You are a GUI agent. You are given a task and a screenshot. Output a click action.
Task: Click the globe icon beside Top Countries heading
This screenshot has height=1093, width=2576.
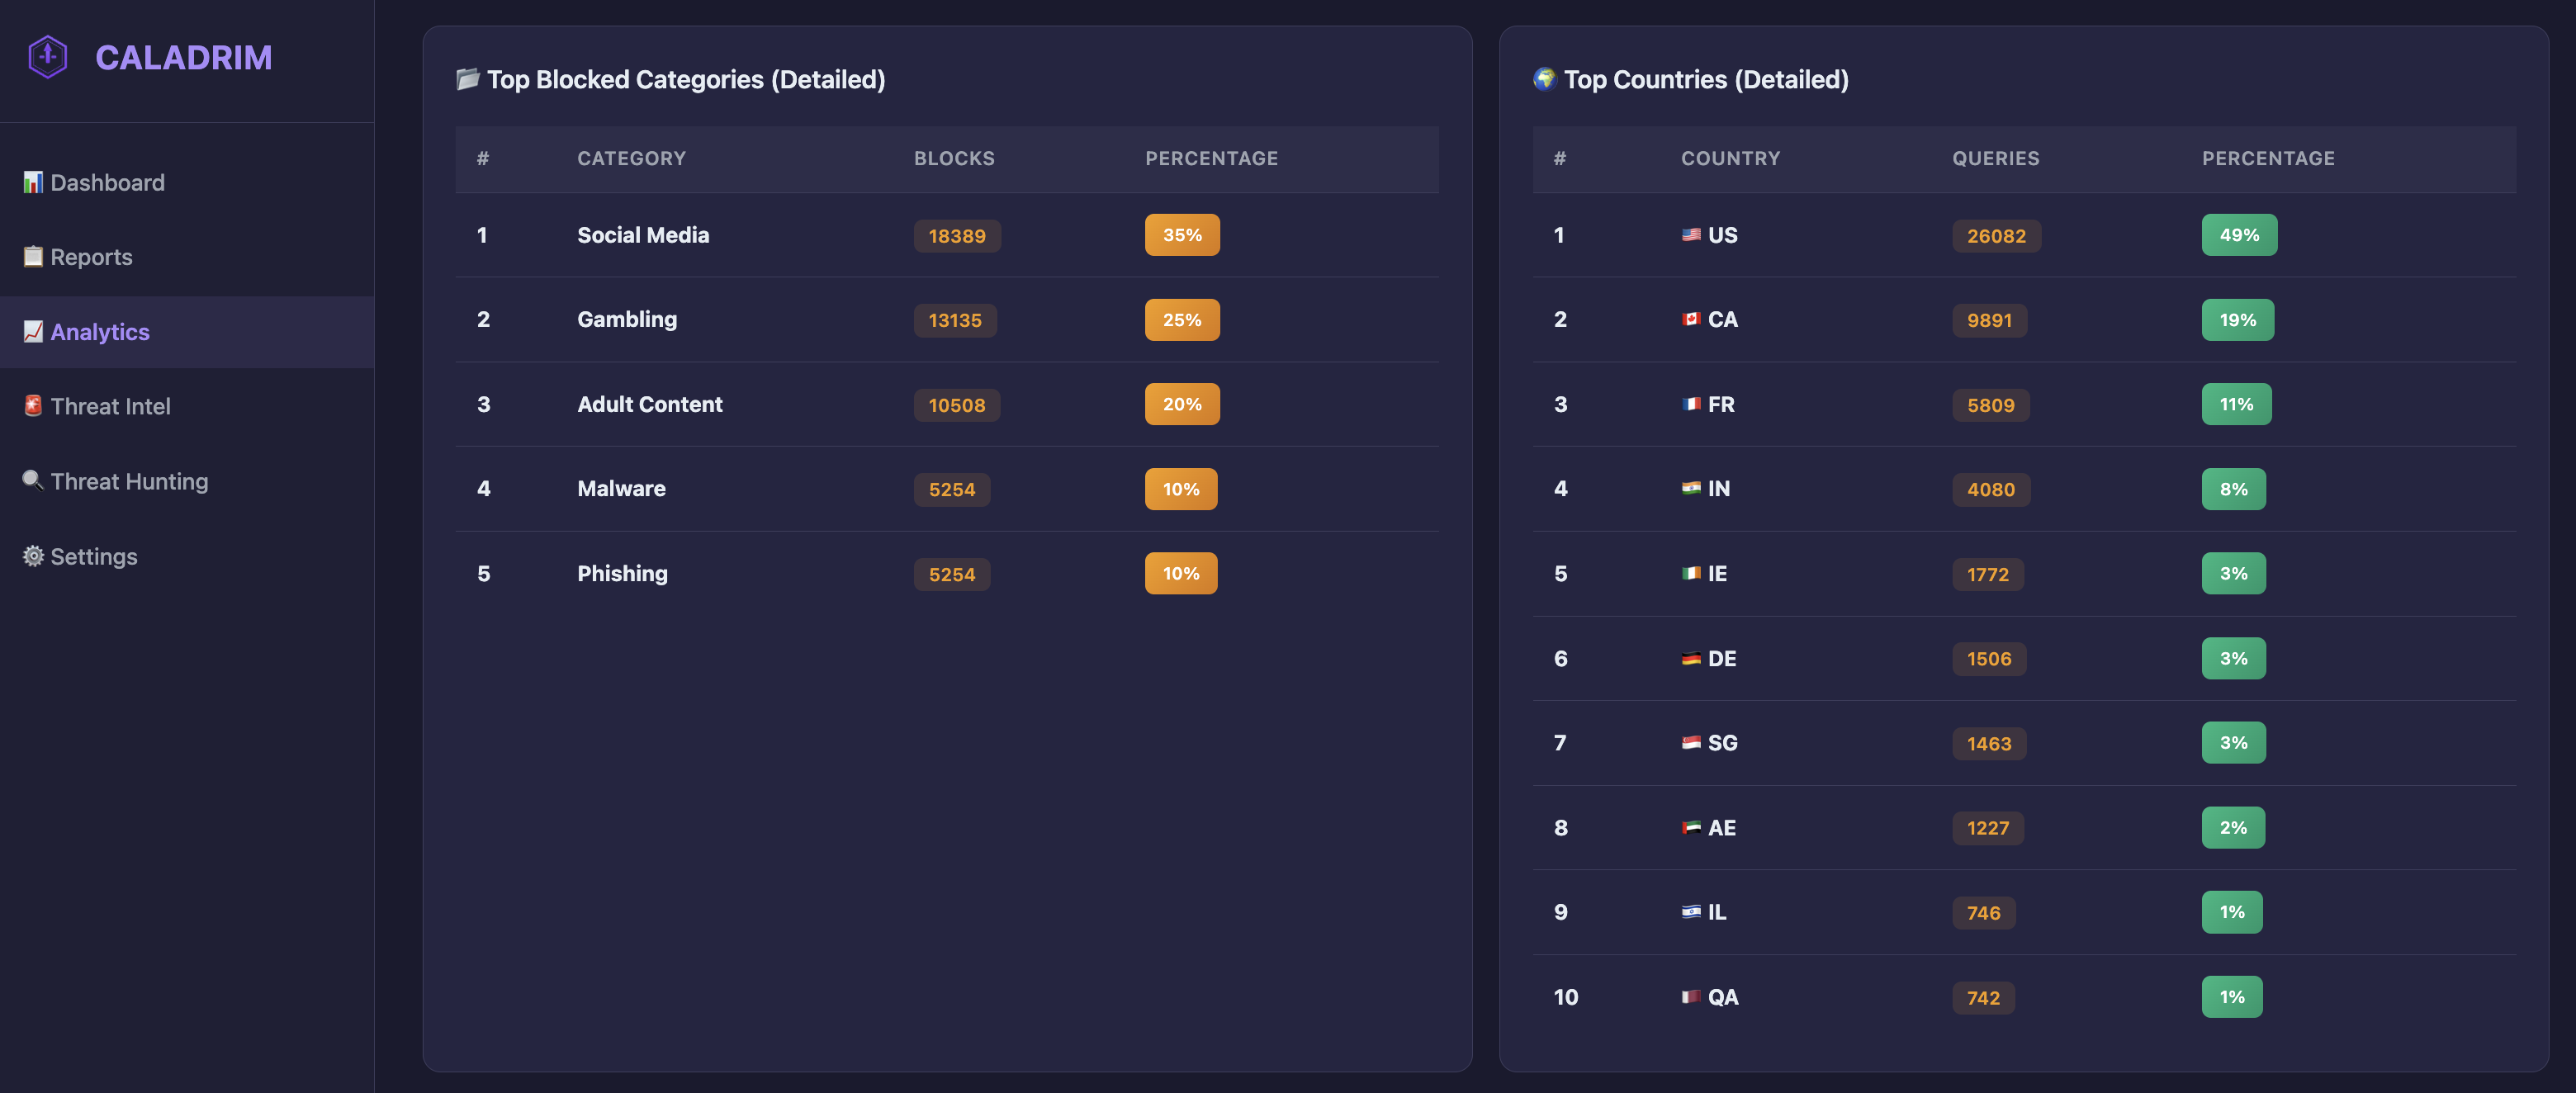coord(1545,78)
